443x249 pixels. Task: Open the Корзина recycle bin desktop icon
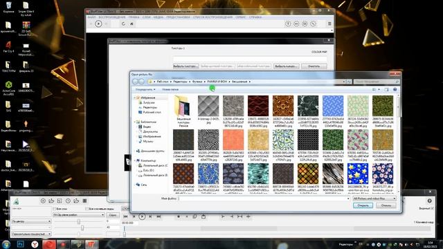coord(9,8)
